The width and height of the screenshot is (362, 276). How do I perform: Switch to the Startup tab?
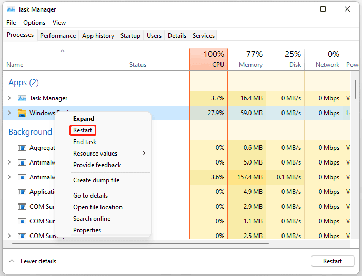tap(130, 36)
